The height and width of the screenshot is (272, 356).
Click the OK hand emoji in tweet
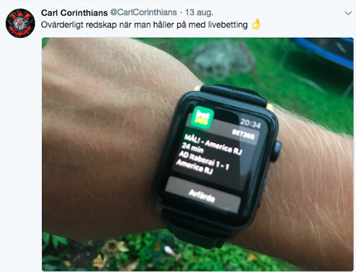click(256, 24)
